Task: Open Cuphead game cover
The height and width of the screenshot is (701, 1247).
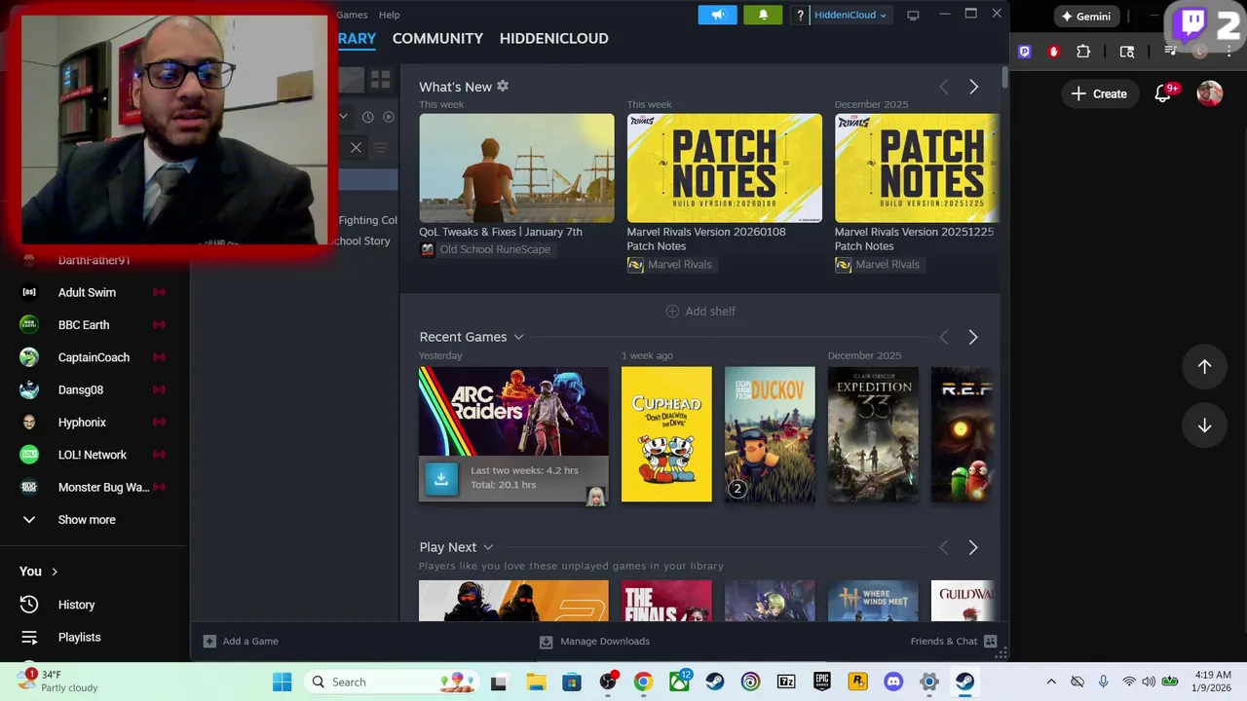Action: pyautogui.click(x=666, y=434)
